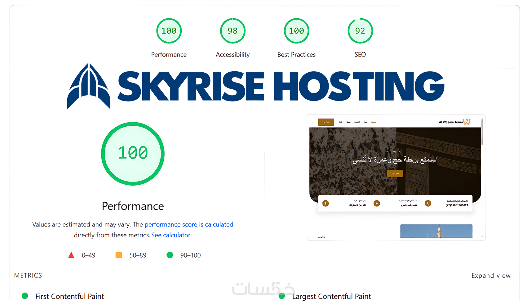Click the '50–89' score range text
Screen dimensions: 527x301
tap(138, 255)
